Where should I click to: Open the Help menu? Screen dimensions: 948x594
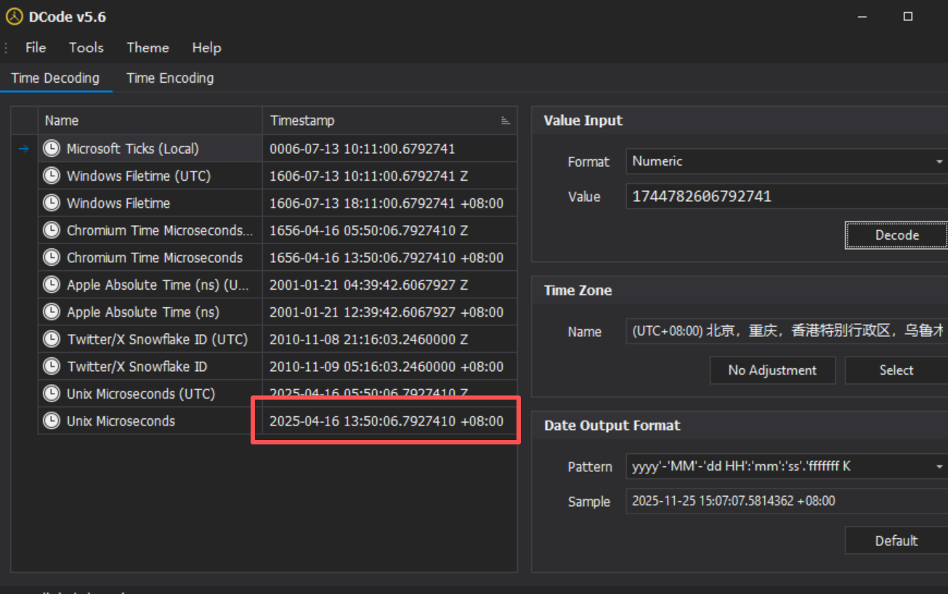click(x=206, y=48)
